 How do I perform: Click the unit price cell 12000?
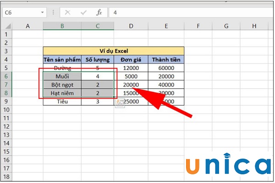(x=131, y=68)
